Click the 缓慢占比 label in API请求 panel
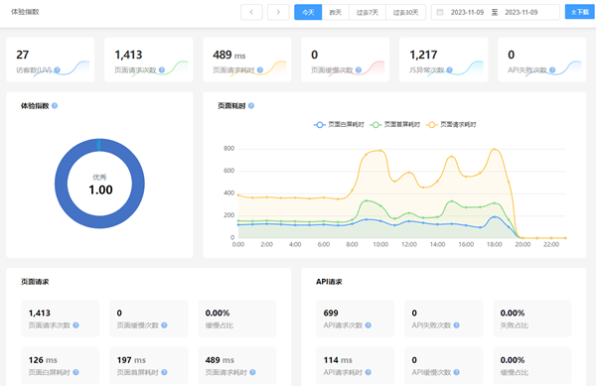596x386 pixels. coord(514,372)
